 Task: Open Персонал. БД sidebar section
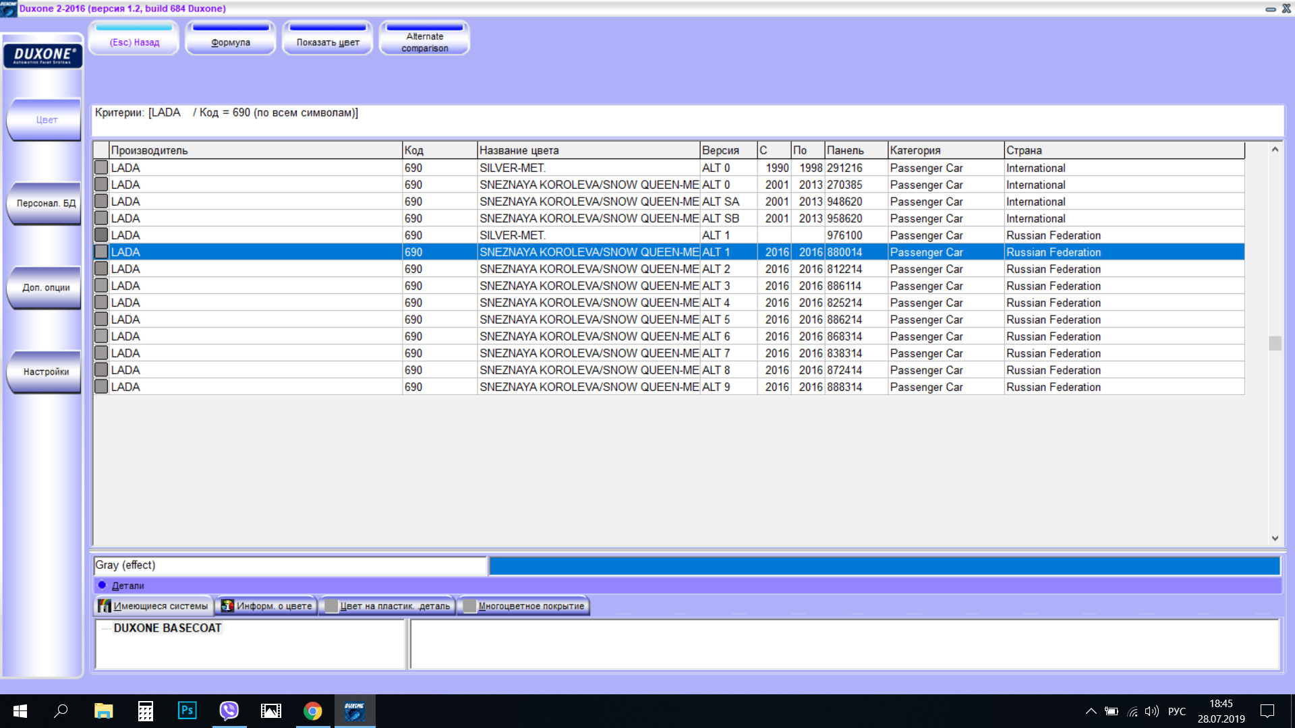tap(45, 204)
